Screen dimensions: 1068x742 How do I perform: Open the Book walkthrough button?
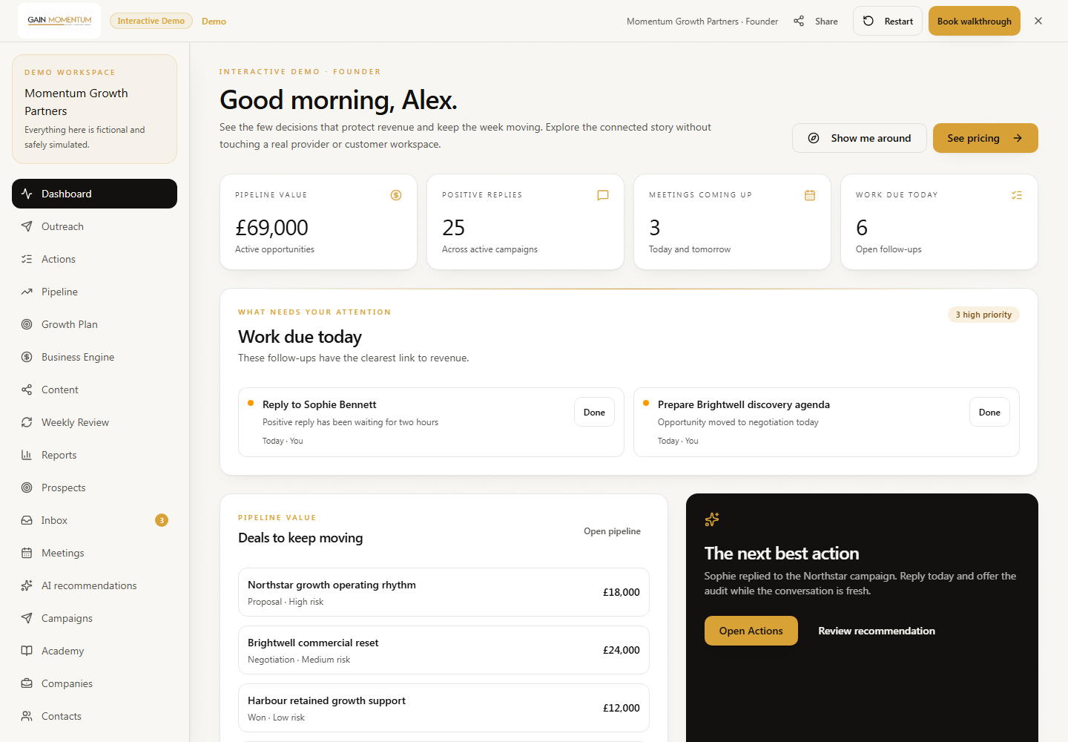point(975,21)
